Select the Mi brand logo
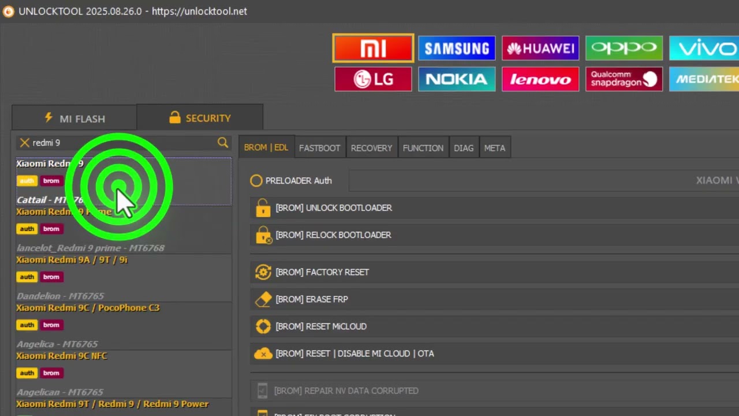The width and height of the screenshot is (739, 416). coord(373,48)
